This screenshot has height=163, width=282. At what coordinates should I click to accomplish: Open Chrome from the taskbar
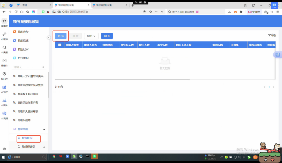54,156
